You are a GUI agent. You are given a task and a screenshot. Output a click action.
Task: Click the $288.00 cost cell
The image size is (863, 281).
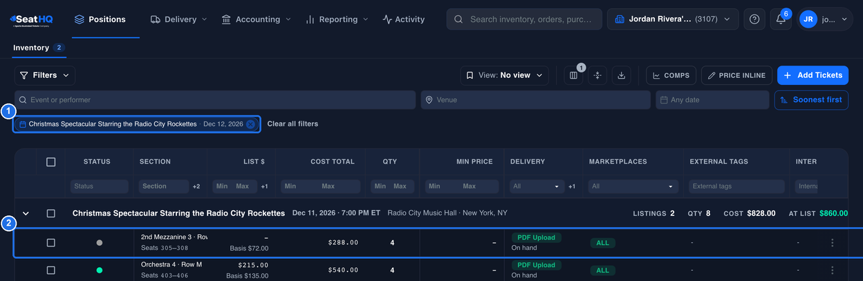[343, 243]
